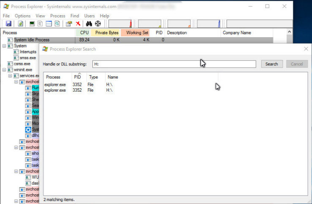312x204 pixels.
Task: Sort the main list by the CPU column
Action: click(83, 33)
